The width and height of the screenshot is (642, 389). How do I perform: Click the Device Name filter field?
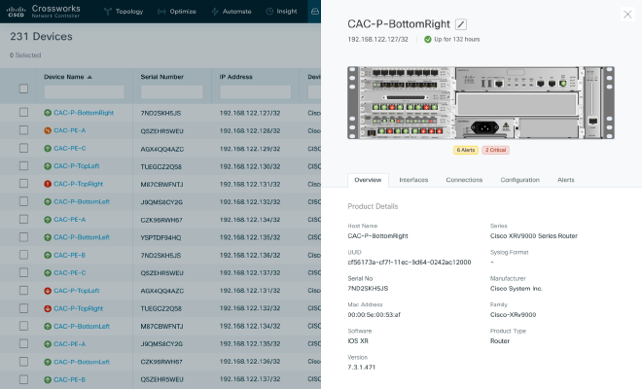[84, 91]
